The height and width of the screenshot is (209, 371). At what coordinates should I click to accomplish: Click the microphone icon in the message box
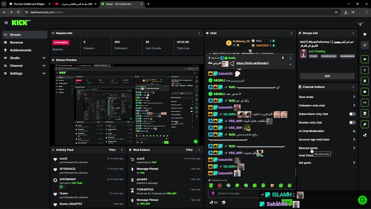[213, 193]
